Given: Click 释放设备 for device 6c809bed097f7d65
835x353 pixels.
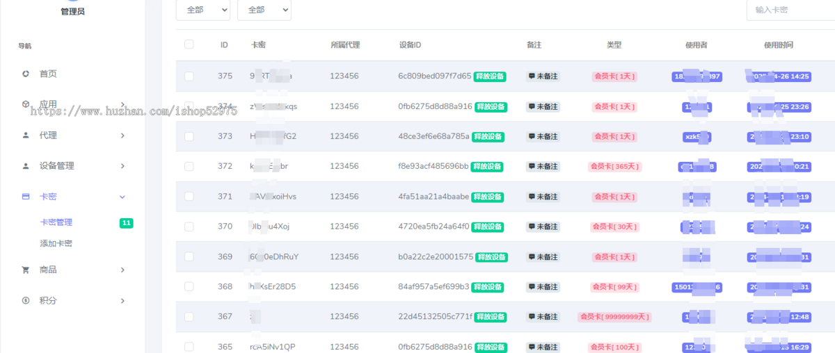Looking at the screenshot, I should click(x=490, y=76).
